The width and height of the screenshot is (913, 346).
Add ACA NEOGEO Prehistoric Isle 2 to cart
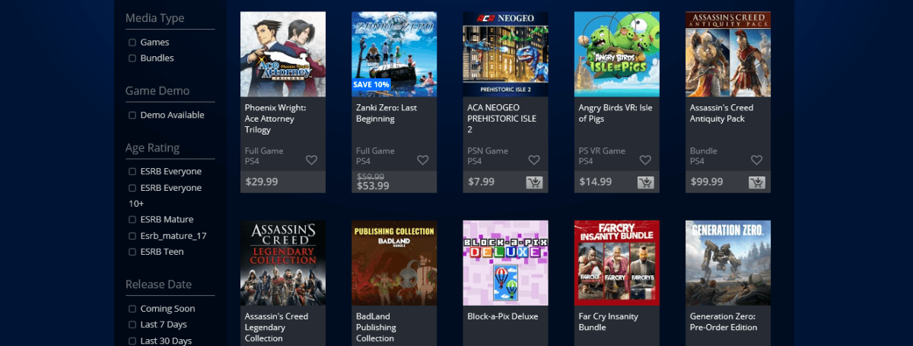pyautogui.click(x=534, y=182)
